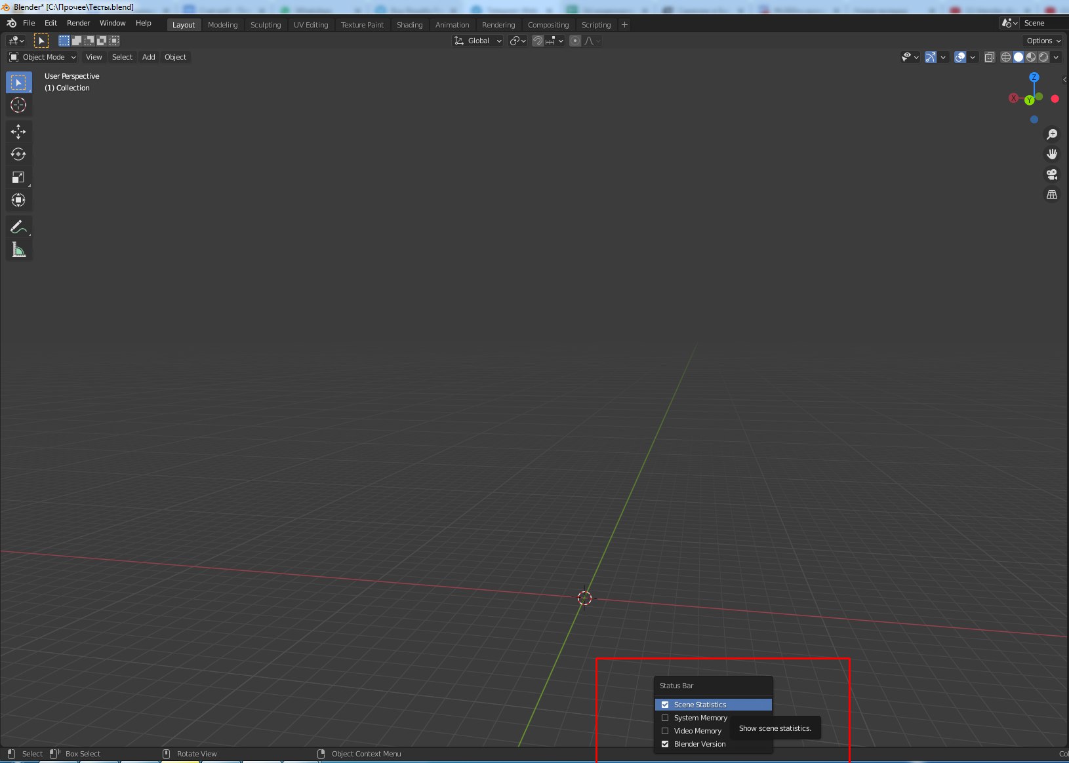Open the File menu
The height and width of the screenshot is (763, 1069).
point(29,23)
